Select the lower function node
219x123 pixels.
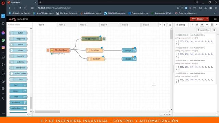click(x=96, y=59)
